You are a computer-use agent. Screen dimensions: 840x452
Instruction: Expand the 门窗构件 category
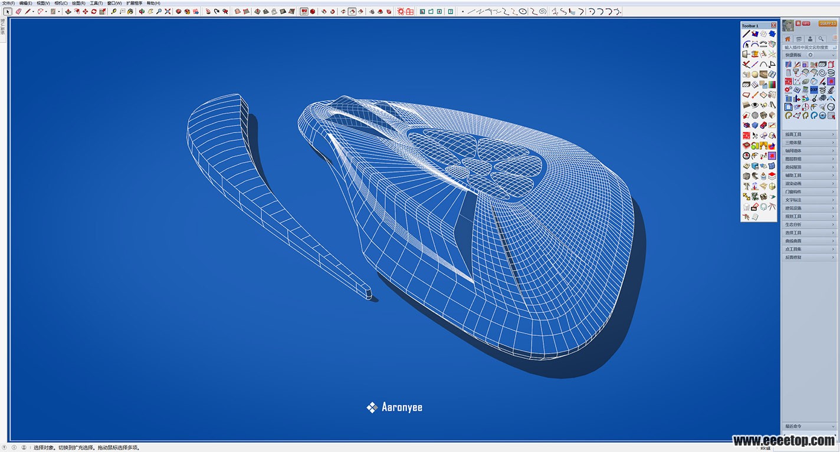809,192
